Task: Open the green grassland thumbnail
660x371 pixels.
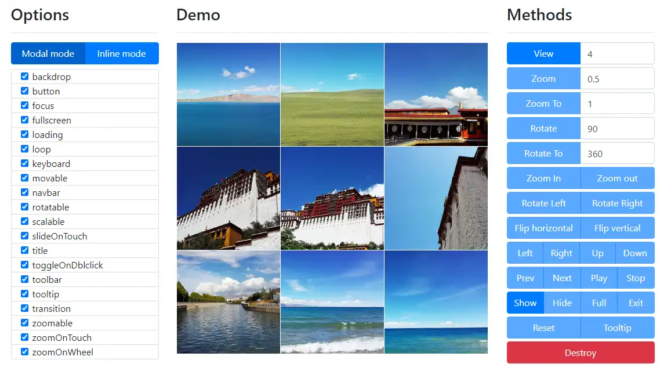Action: (332, 94)
